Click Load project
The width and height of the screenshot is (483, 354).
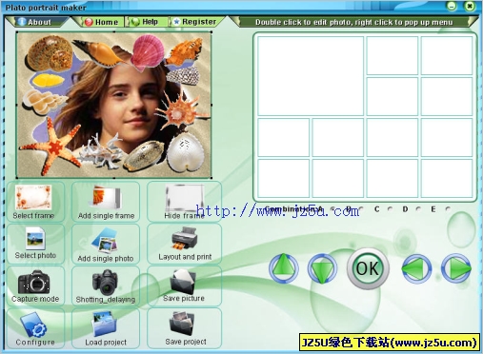tap(106, 328)
